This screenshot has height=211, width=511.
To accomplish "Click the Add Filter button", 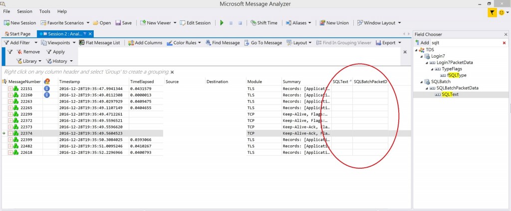I will [x=16, y=43].
